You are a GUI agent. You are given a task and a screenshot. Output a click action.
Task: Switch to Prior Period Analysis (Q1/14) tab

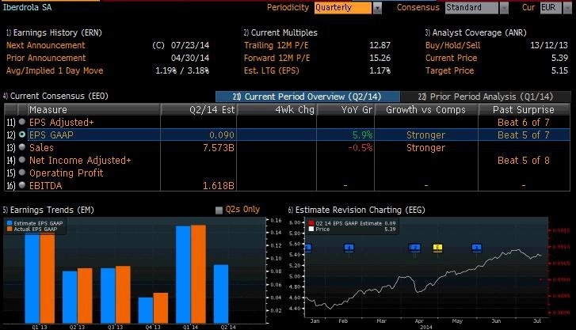pyautogui.click(x=486, y=97)
